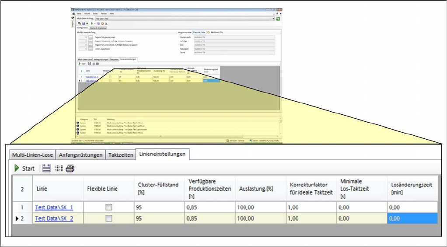Open the Multi-Linien-Auftrag dropdown arrow

273,19
